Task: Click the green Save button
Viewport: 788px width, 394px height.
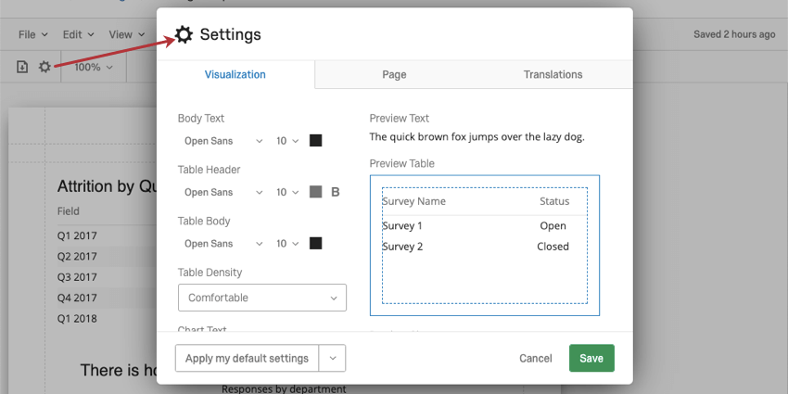Action: point(591,359)
